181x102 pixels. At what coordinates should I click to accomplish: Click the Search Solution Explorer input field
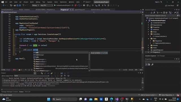click(x=161, y=16)
